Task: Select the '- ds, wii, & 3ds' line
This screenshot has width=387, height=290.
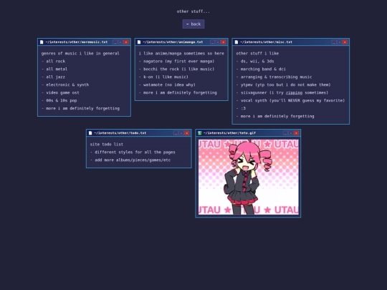Action: click(x=255, y=61)
